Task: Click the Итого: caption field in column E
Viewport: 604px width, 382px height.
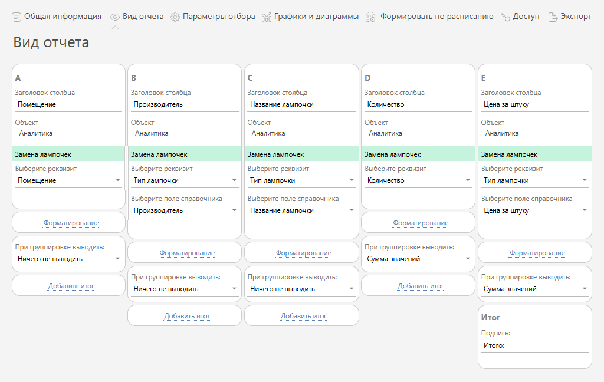Action: pyautogui.click(x=534, y=345)
